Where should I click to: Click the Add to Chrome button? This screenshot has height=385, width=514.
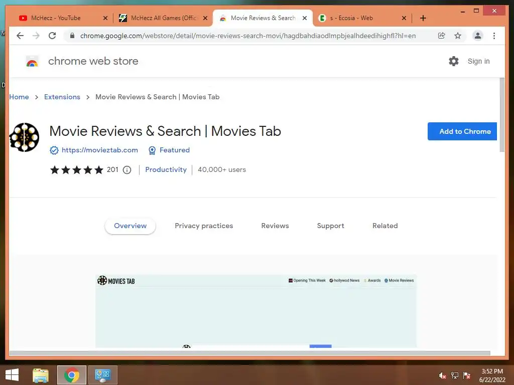click(462, 131)
